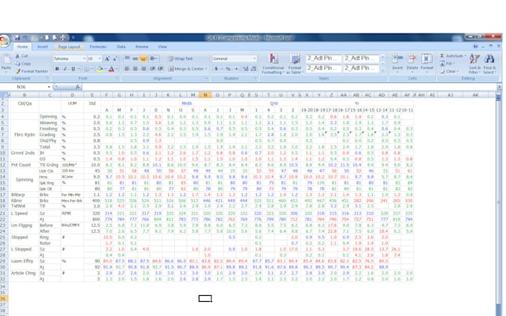Open Print Preview from Quick Access Toolbar
Image resolution: width=506 pixels, height=316 pixels.
[x=55, y=38]
